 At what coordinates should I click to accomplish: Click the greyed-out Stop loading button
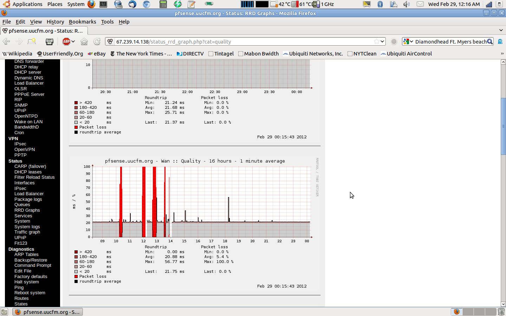[394, 41]
